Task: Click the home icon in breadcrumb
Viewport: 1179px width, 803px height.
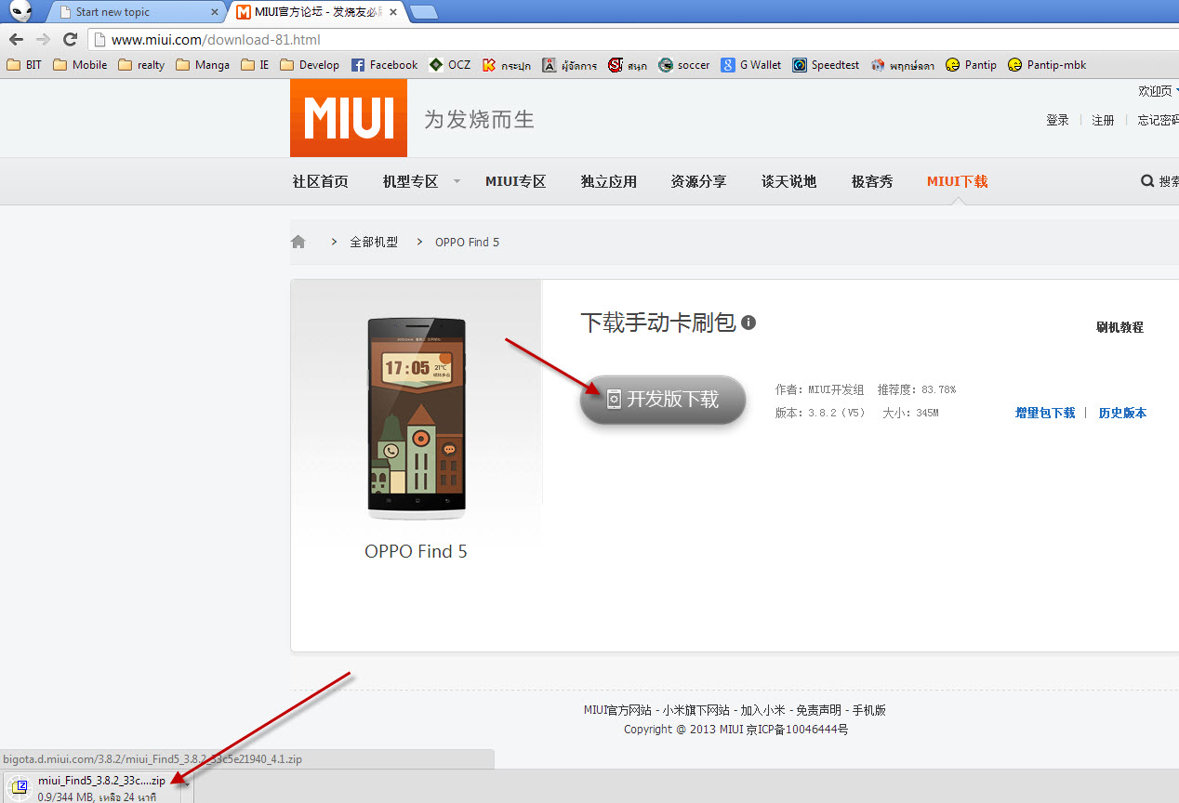Action: [x=298, y=242]
